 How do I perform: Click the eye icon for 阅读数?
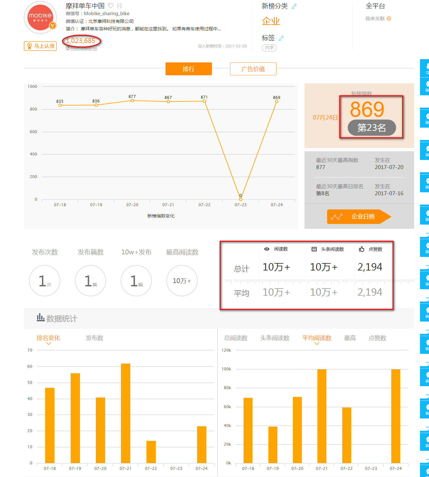click(x=267, y=249)
